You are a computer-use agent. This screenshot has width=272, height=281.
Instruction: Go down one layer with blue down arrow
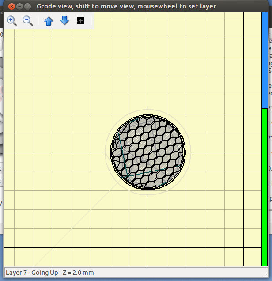(x=64, y=21)
